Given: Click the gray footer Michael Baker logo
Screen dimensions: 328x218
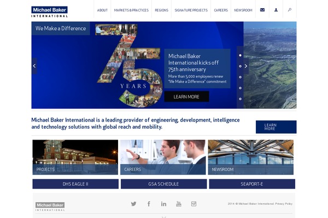Looking at the screenshot, I should click(50, 207).
